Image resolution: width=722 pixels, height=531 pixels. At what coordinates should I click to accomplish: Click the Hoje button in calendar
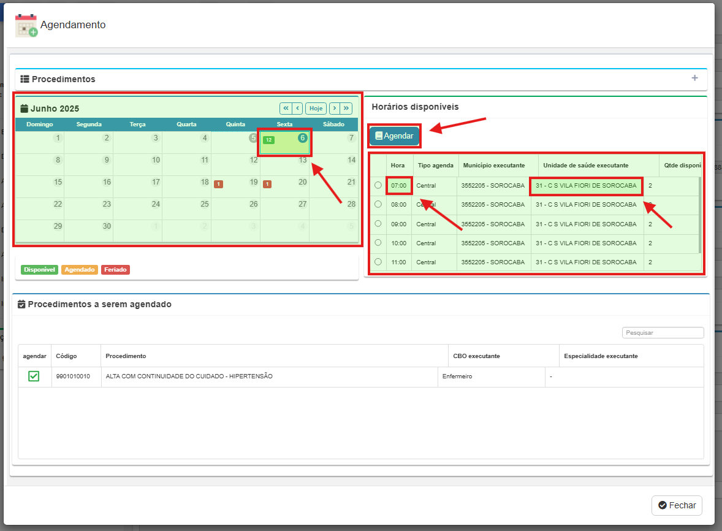tap(316, 109)
